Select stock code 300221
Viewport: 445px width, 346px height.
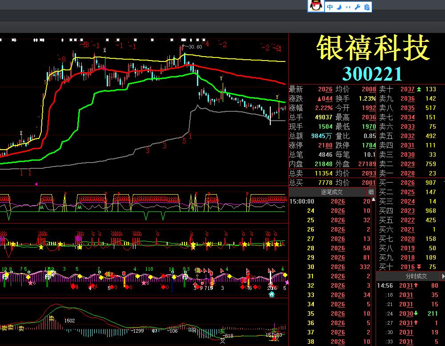(373, 74)
